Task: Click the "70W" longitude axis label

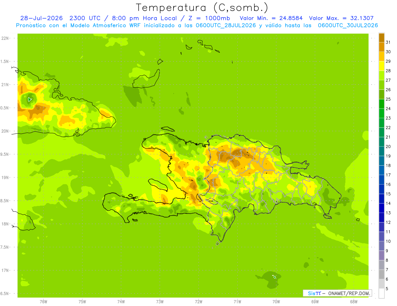Action: [276, 301]
